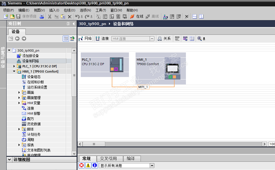Click Go online (在线) button

137,17
